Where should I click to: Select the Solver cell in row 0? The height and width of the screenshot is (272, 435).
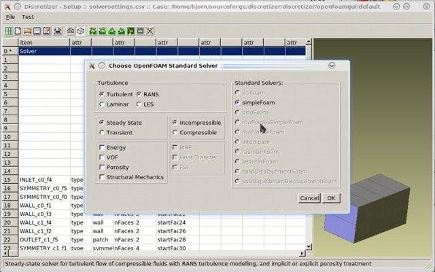(44, 52)
